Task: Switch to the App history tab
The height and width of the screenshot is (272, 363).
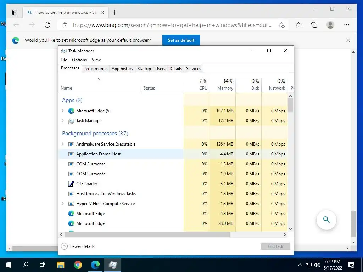Action: point(122,69)
